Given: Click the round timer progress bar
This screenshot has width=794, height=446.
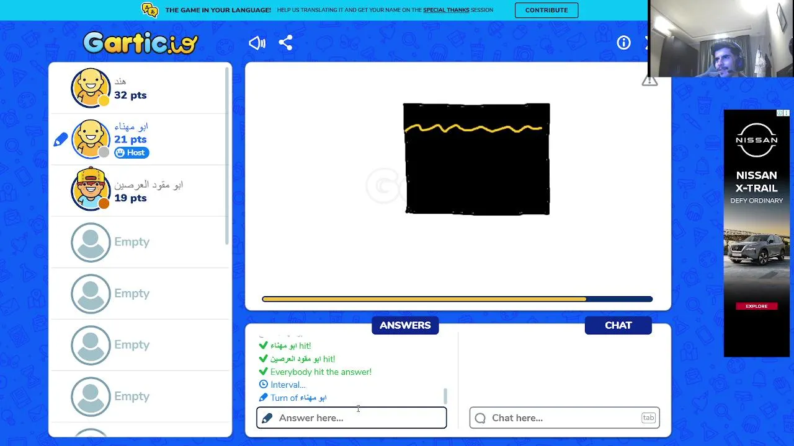Looking at the screenshot, I should pos(457,299).
